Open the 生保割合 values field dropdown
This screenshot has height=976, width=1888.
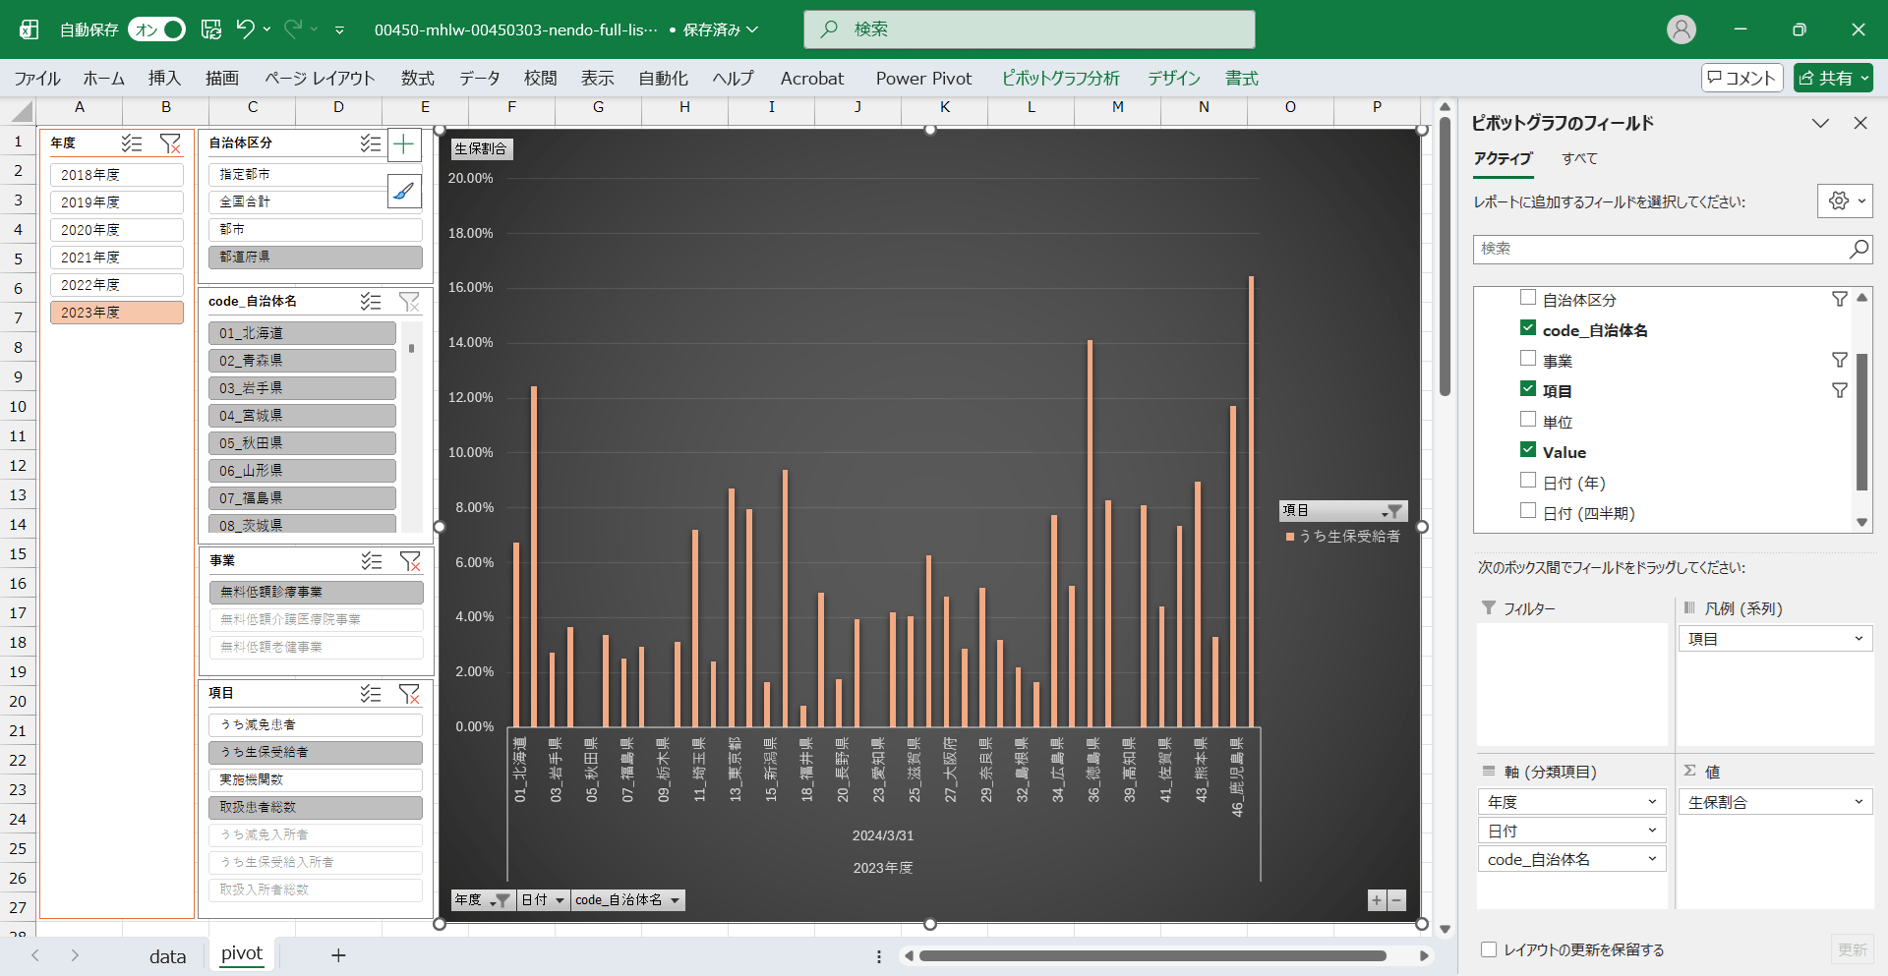(1858, 802)
